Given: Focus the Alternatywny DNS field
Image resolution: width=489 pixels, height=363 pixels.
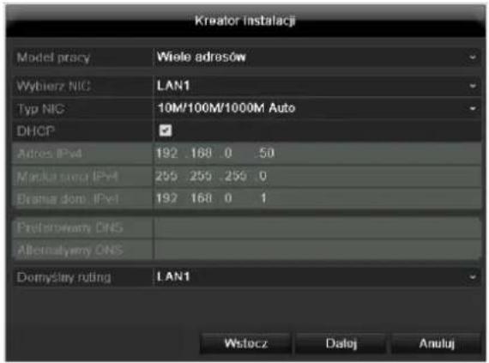Looking at the screenshot, I should [x=317, y=250].
